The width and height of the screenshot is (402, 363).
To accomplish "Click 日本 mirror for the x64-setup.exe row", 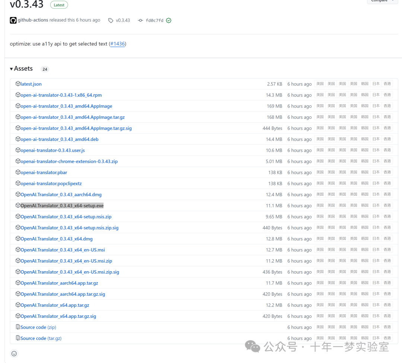I will 376,205.
